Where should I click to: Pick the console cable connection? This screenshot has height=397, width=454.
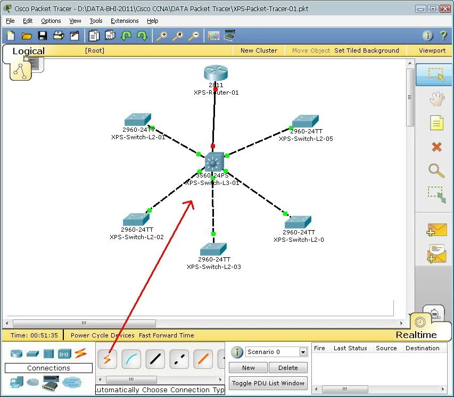pyautogui.click(x=131, y=359)
